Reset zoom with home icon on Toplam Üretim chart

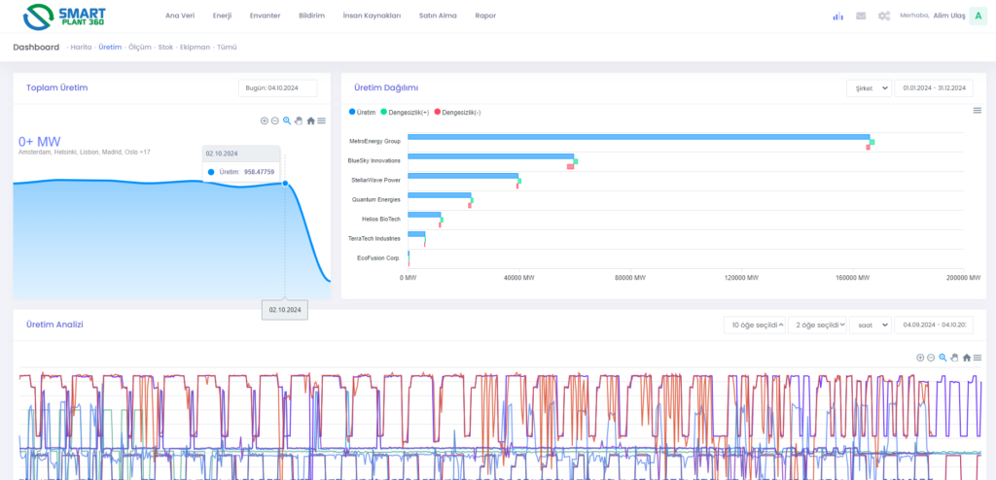click(x=310, y=120)
